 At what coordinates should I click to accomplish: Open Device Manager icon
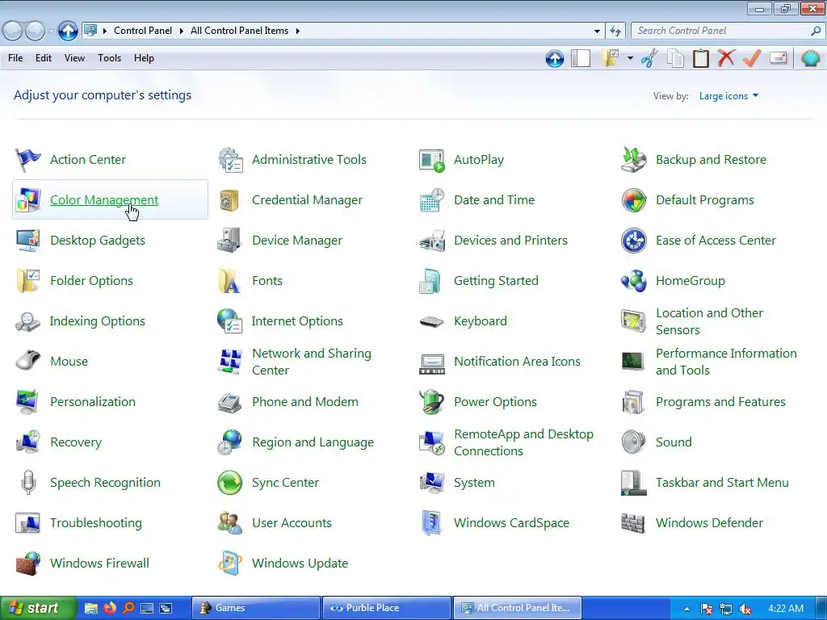pyautogui.click(x=229, y=241)
